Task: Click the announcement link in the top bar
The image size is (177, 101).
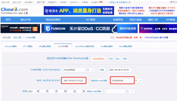Action: click(x=119, y=2)
